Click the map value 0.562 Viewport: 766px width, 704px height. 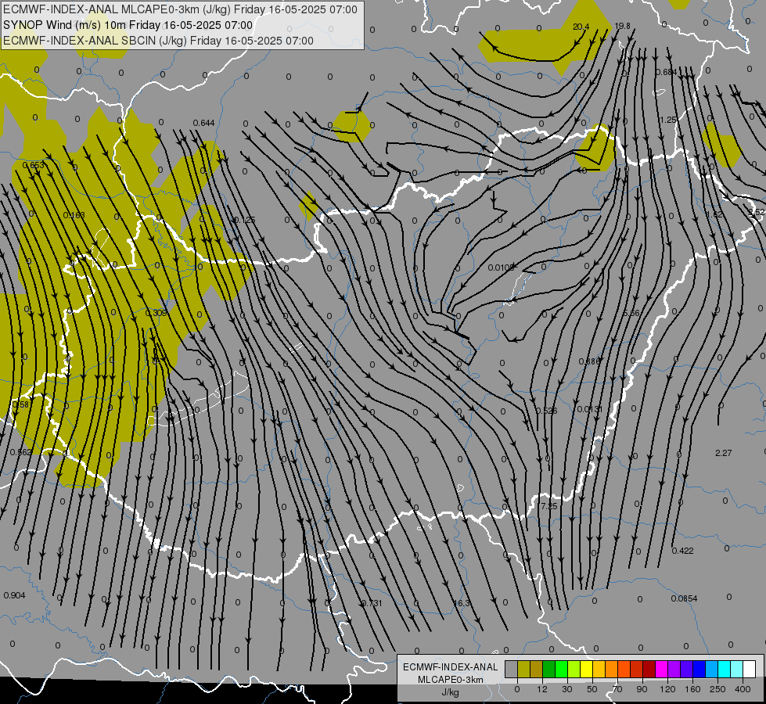click(21, 452)
